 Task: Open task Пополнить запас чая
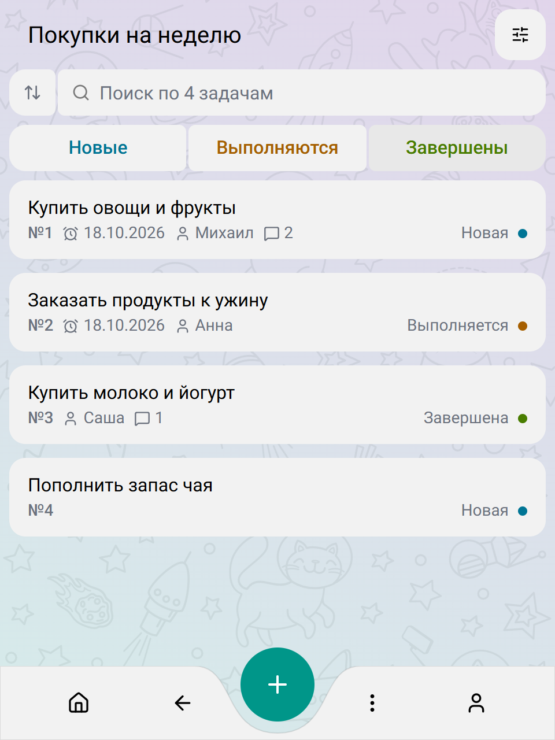tap(277, 497)
